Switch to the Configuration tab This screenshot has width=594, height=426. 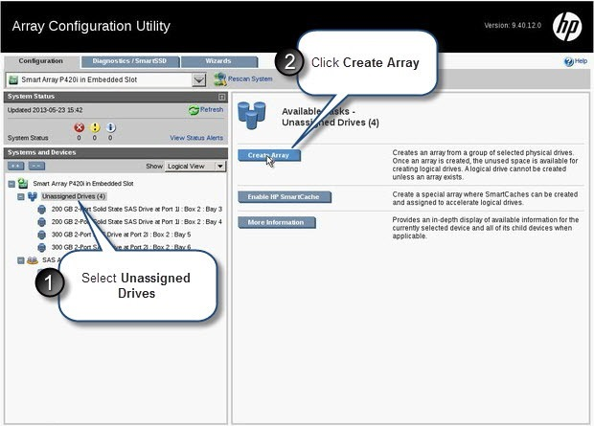41,61
